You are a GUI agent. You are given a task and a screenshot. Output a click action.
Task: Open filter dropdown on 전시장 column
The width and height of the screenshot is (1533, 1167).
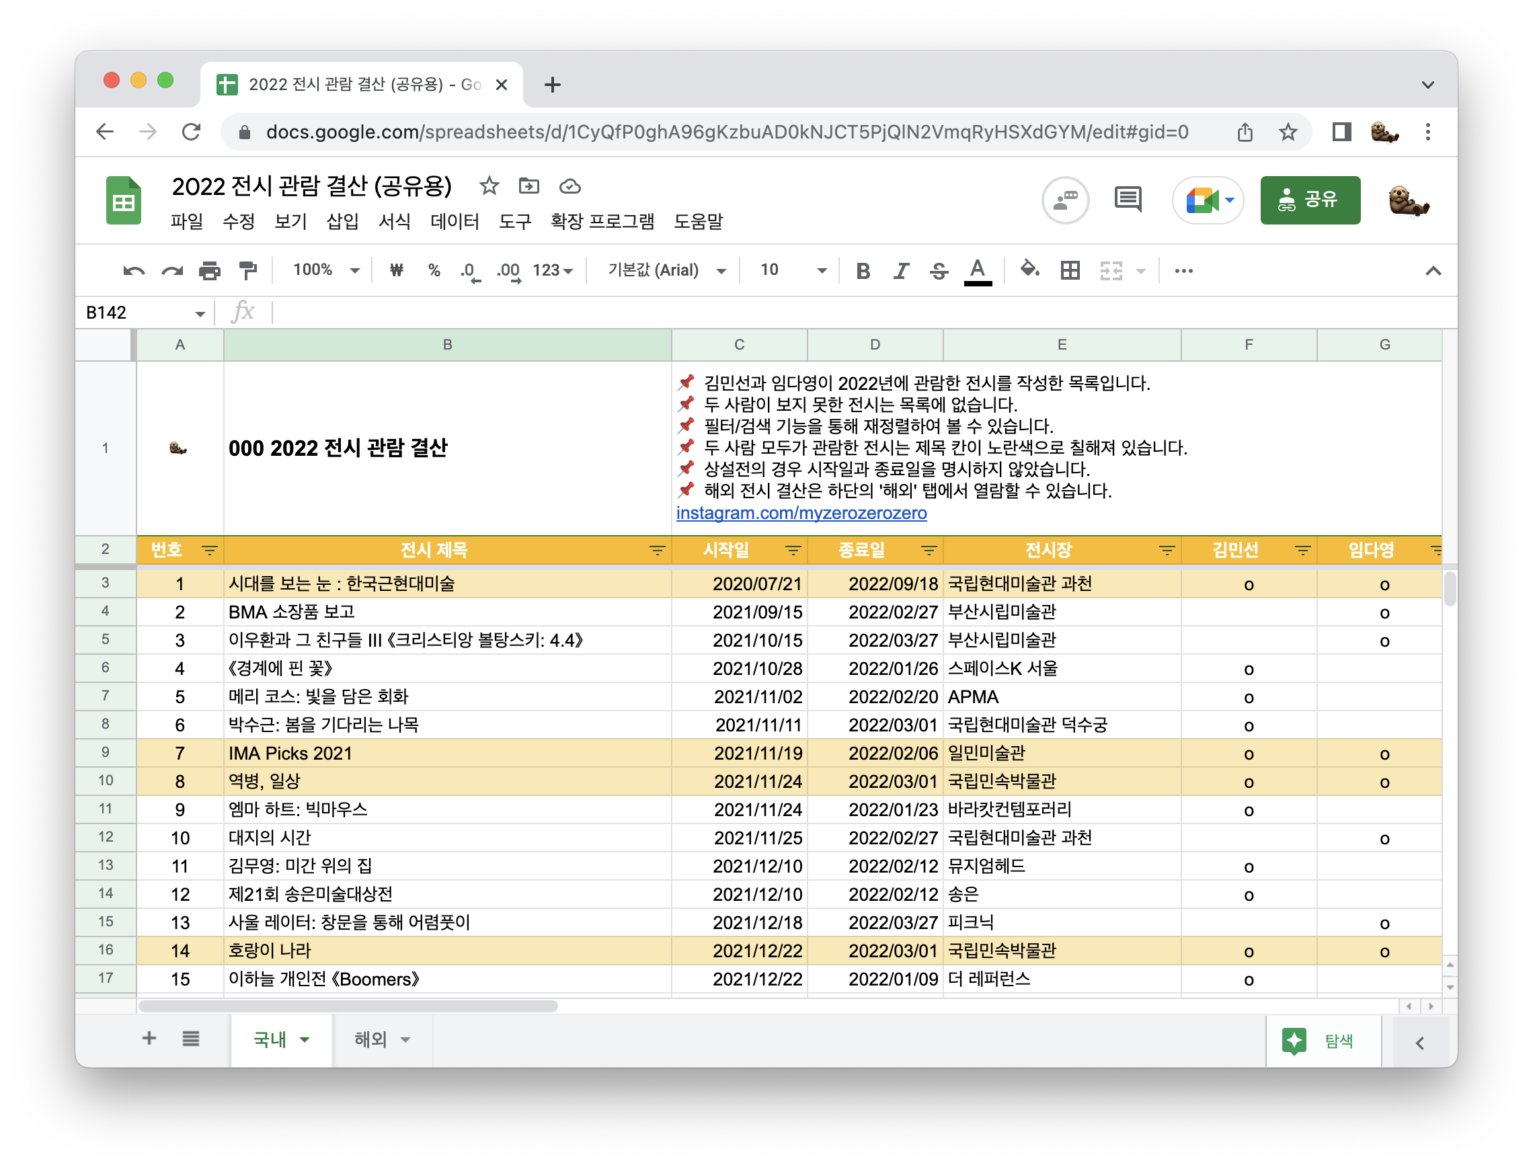pos(1167,551)
